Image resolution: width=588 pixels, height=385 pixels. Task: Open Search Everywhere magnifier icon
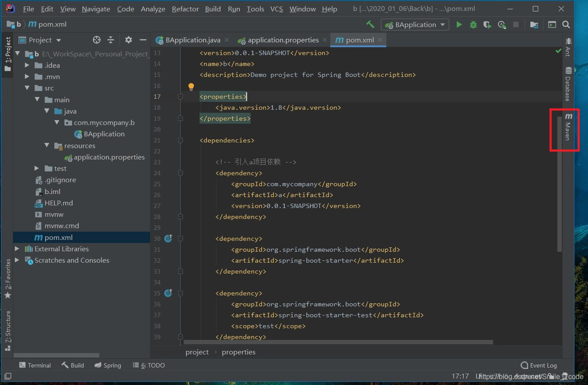566,24
